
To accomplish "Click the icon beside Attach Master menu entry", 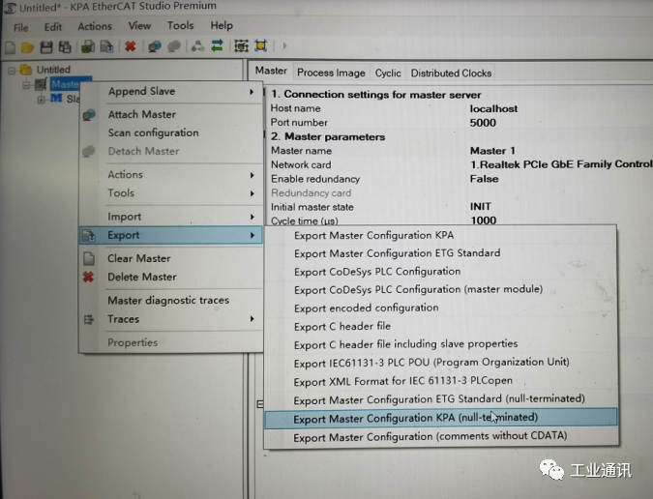I will click(x=89, y=114).
